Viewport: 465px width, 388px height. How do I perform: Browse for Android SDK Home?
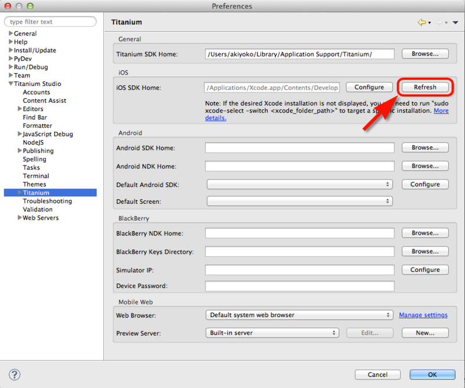425,148
